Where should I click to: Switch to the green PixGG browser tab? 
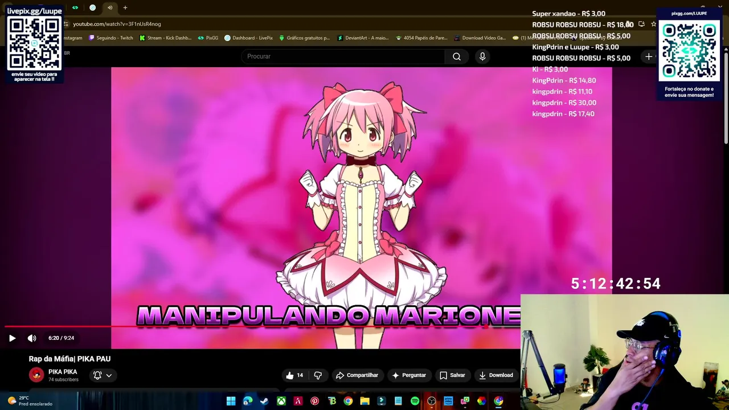[75, 7]
